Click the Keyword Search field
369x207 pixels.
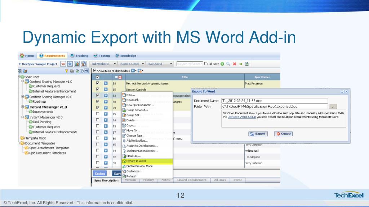click(x=190, y=64)
